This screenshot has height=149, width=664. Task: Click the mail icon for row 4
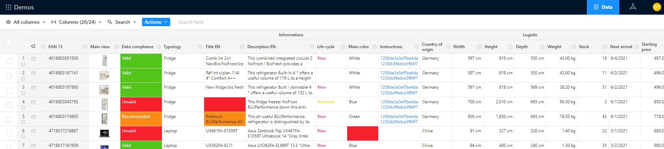pyautogui.click(x=33, y=102)
